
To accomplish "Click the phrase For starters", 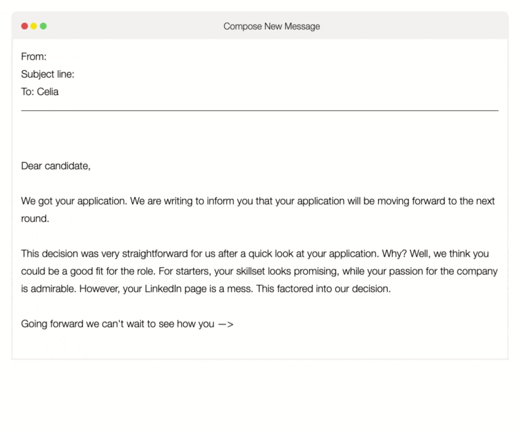I will tap(181, 271).
